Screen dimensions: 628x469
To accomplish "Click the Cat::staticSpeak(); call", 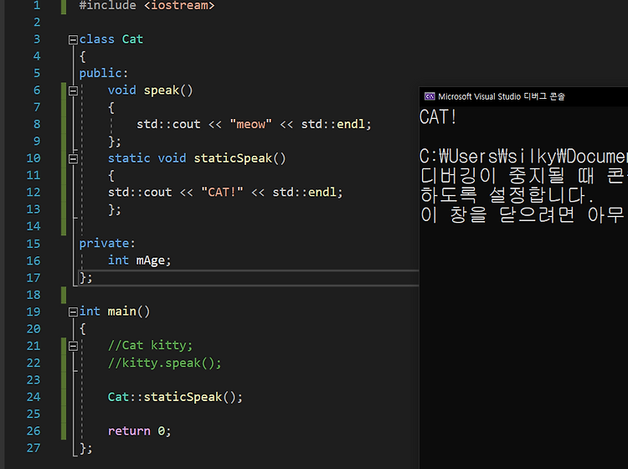I will (175, 397).
